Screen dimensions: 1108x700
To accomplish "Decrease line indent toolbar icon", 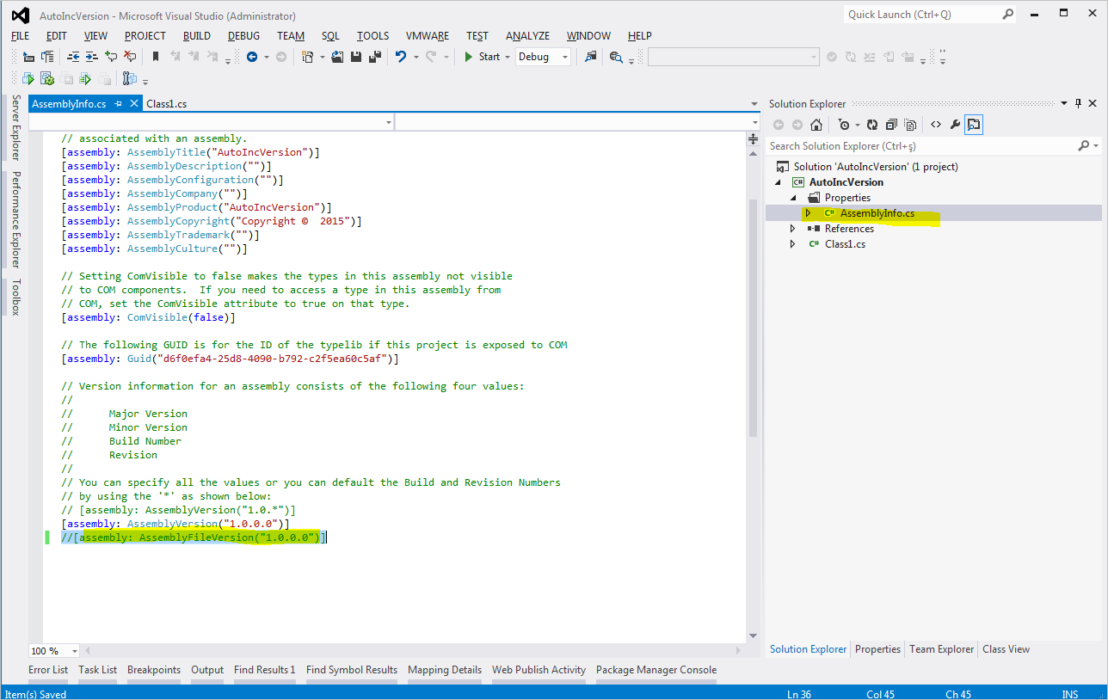I will (x=73, y=57).
